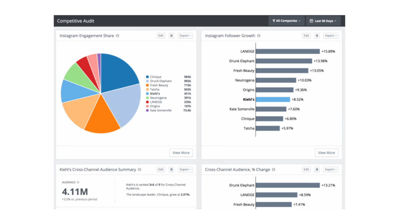Viewport: 399px width, 224px height.
Task: Click trash icon on Cross-Channel Audience % Change panel
Action: click(x=317, y=169)
